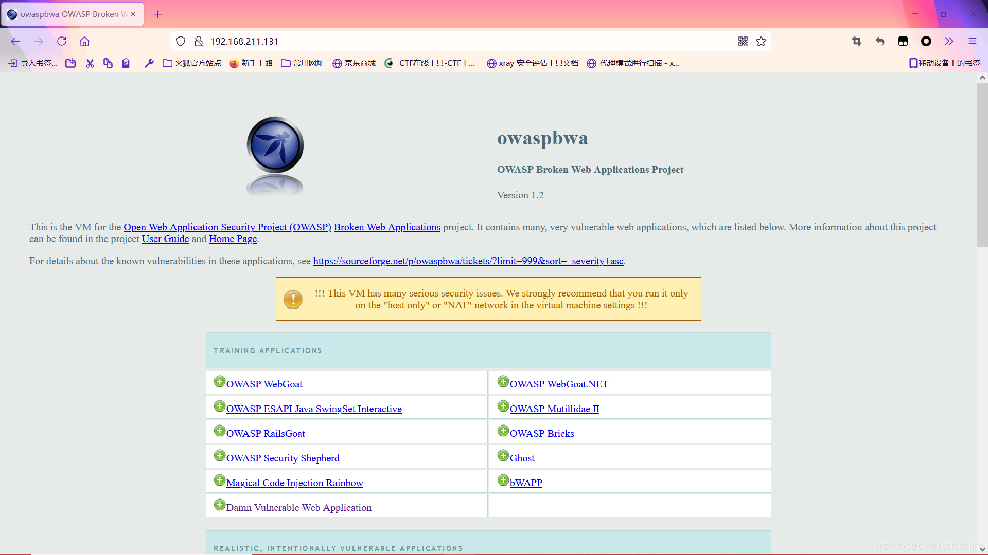Click the browser reload button

pyautogui.click(x=62, y=41)
